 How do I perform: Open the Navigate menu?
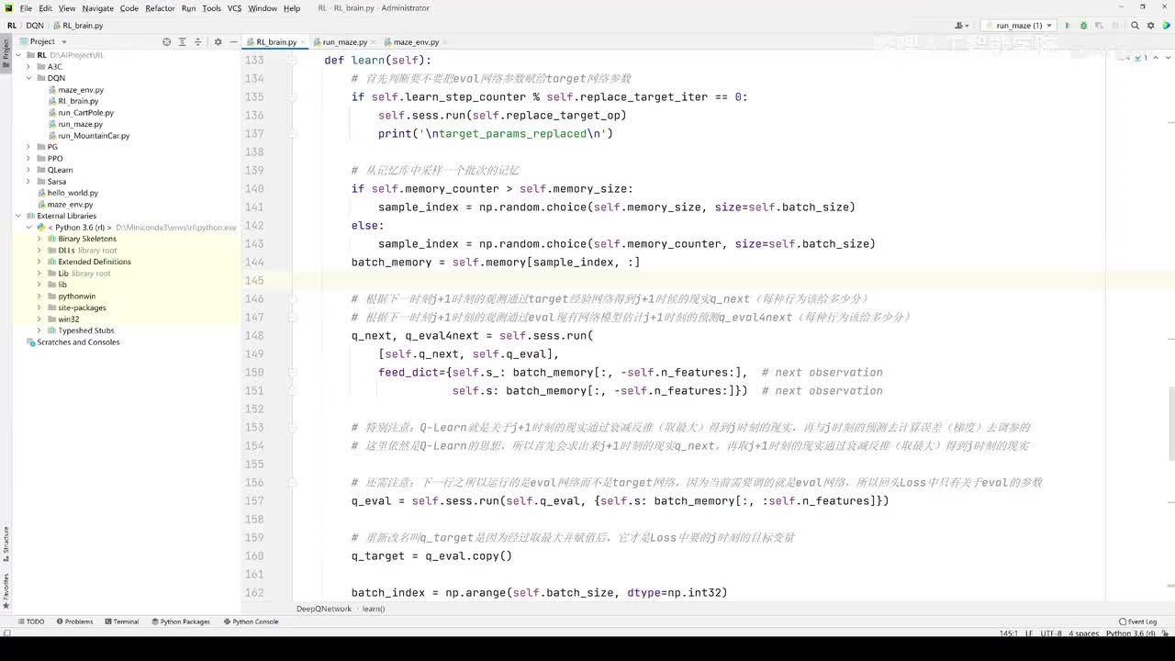(x=98, y=8)
